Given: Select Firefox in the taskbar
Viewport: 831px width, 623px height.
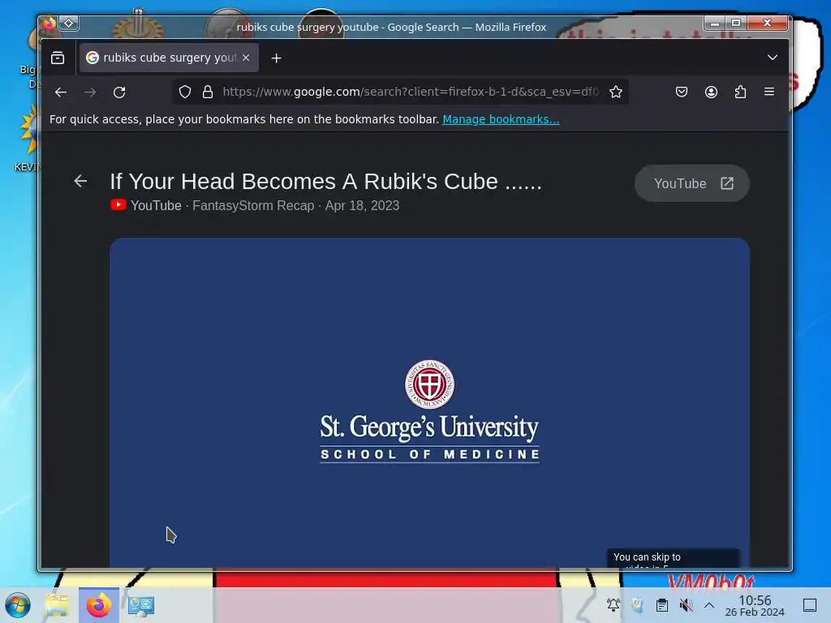Looking at the screenshot, I should coord(99,605).
